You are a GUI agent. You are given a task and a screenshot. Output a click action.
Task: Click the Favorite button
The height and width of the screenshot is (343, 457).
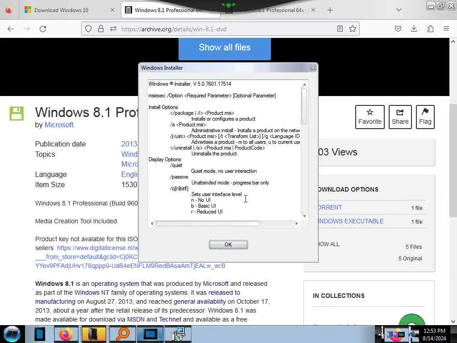[x=370, y=117]
